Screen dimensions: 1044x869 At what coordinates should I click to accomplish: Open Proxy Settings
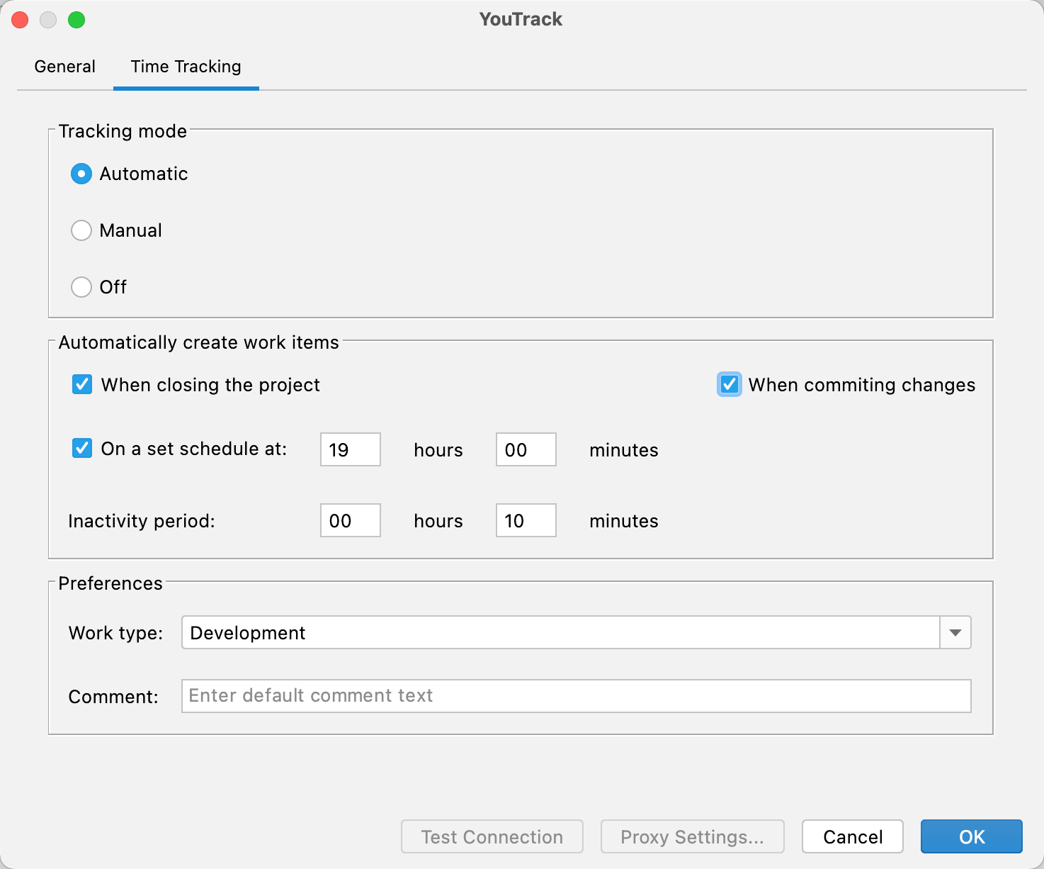click(x=691, y=836)
